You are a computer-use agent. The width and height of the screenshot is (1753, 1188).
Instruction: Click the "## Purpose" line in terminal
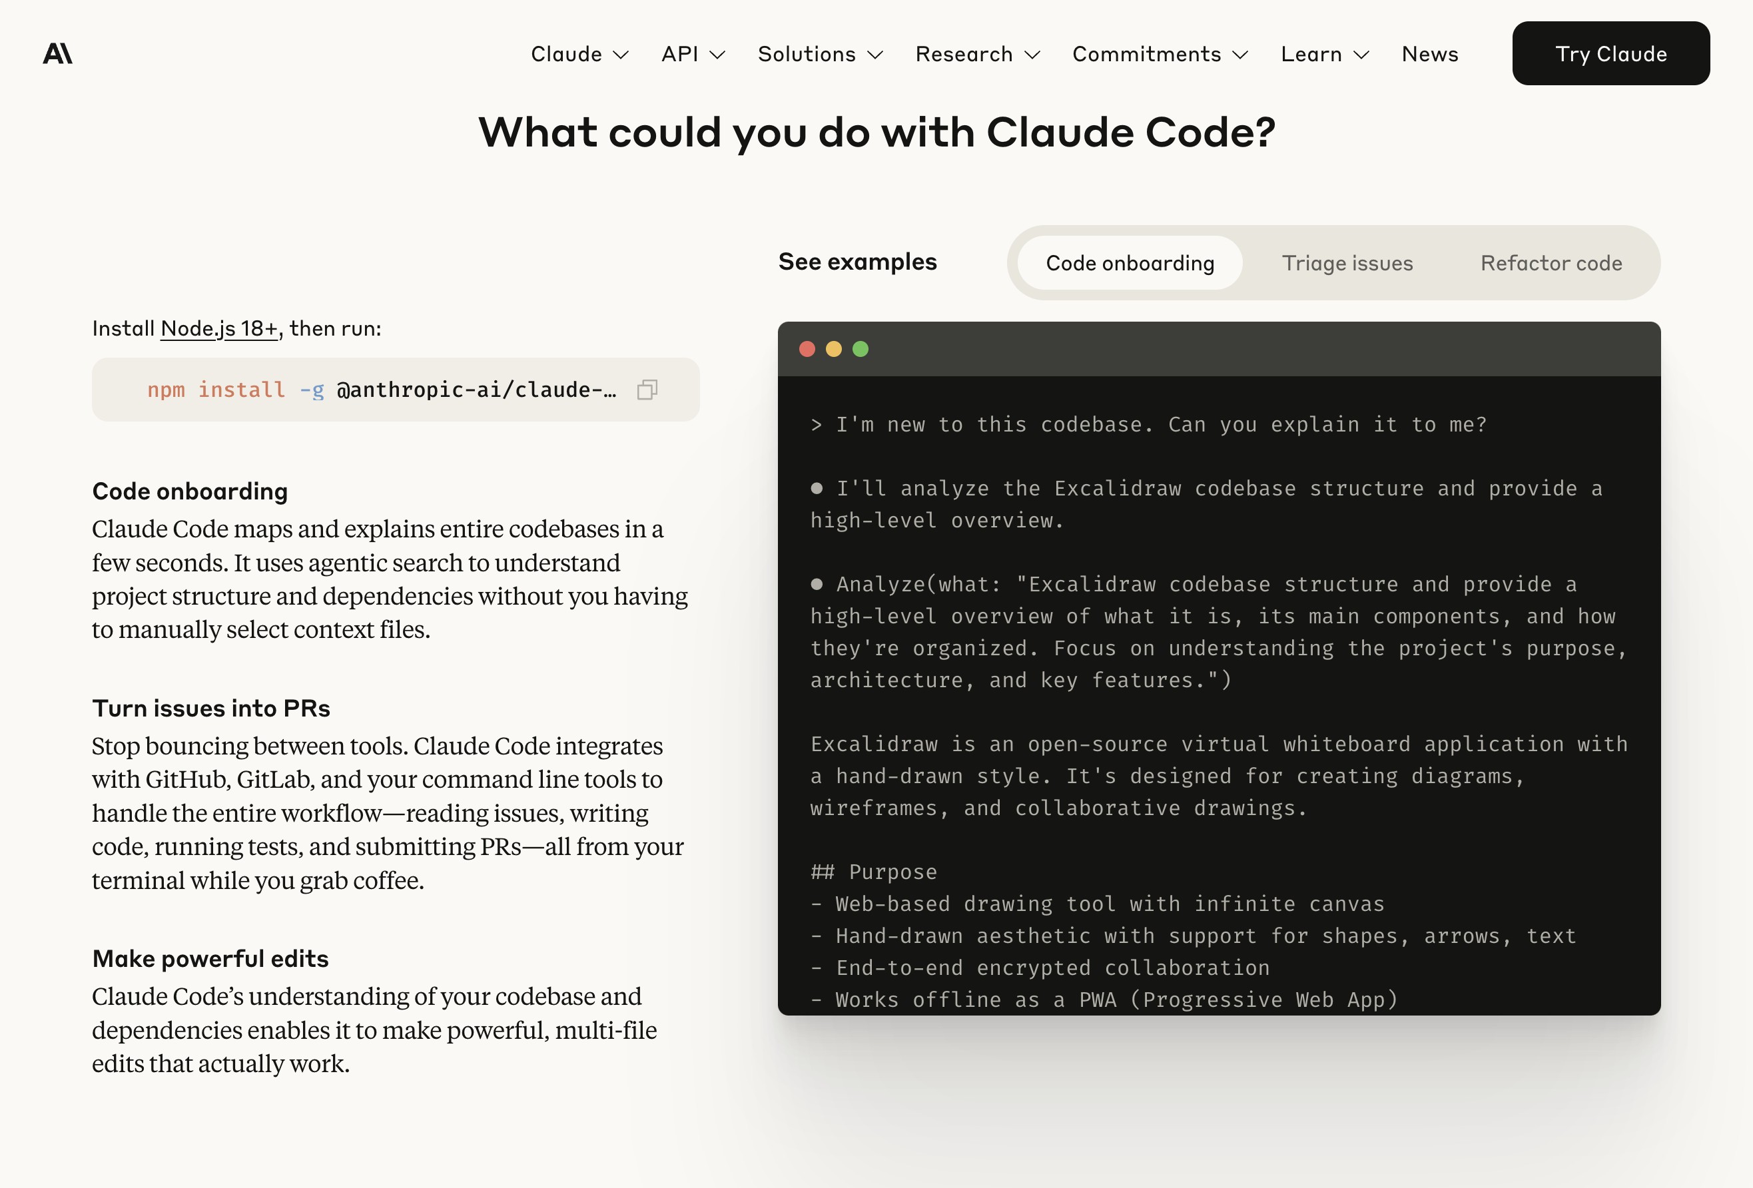click(x=873, y=872)
